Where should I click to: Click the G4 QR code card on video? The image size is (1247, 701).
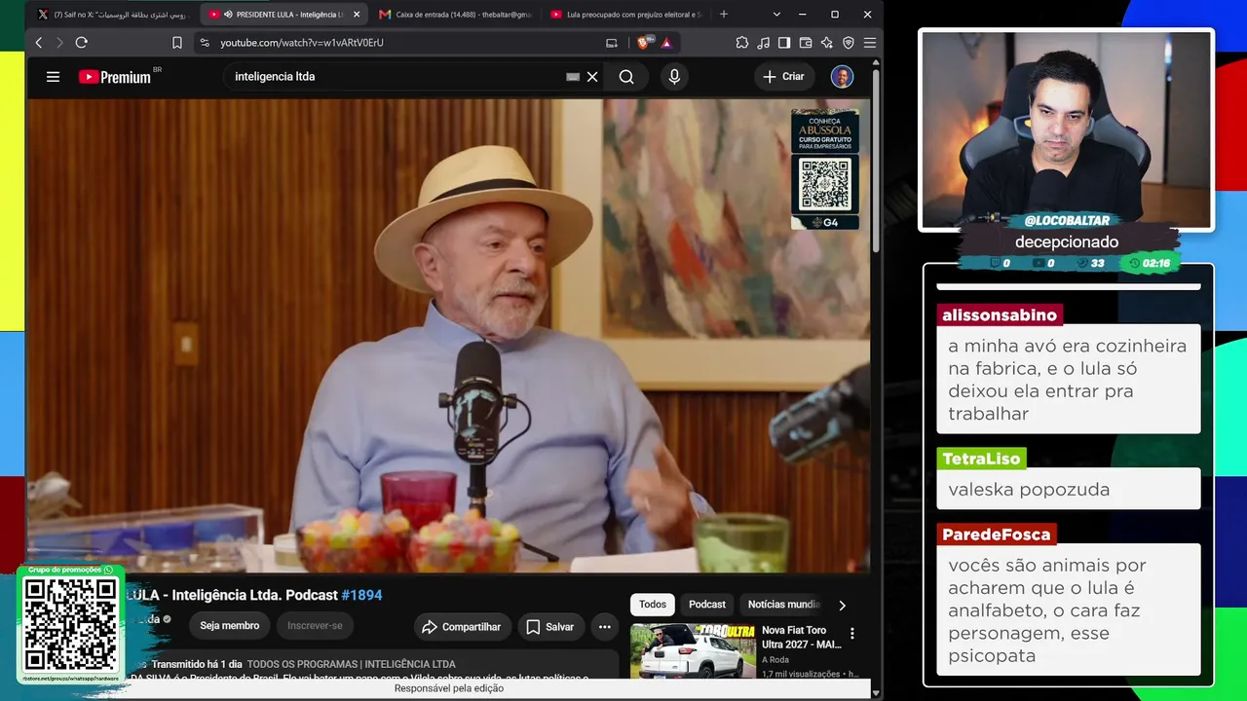(825, 169)
